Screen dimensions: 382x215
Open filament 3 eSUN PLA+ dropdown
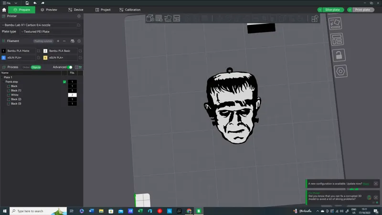click(x=21, y=57)
